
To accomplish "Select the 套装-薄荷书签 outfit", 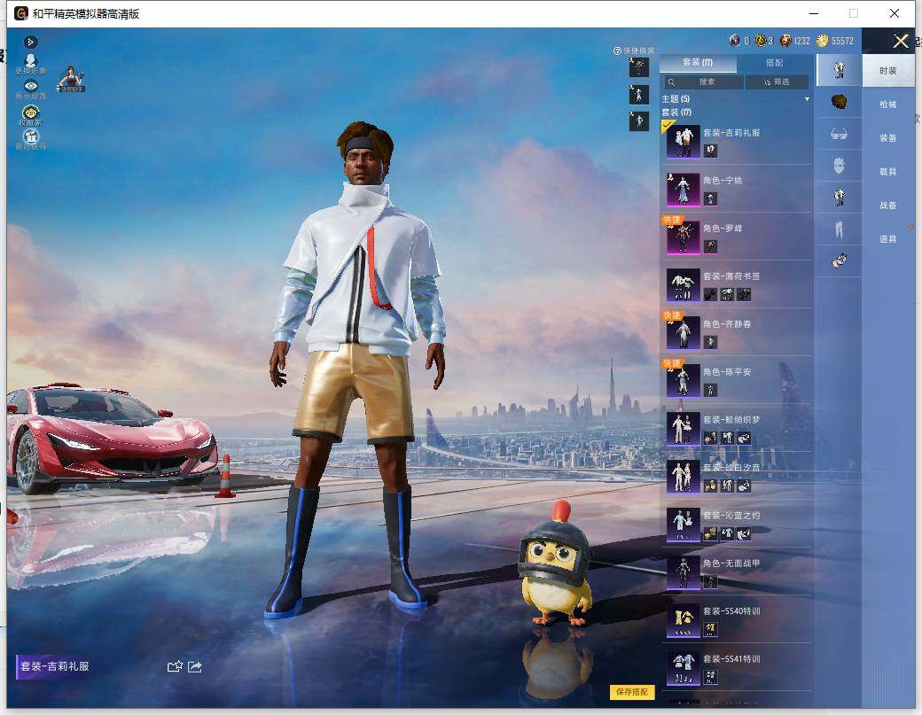I will pyautogui.click(x=736, y=285).
